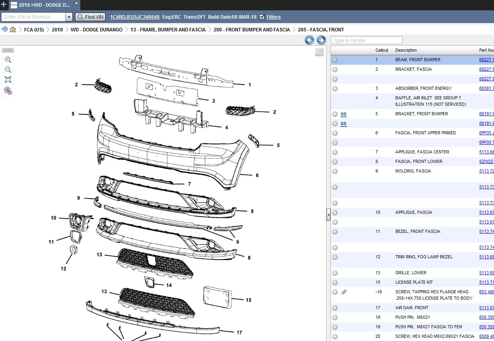Click the Type to narrow field
Viewport: 494px width, 341px height.
367,40
